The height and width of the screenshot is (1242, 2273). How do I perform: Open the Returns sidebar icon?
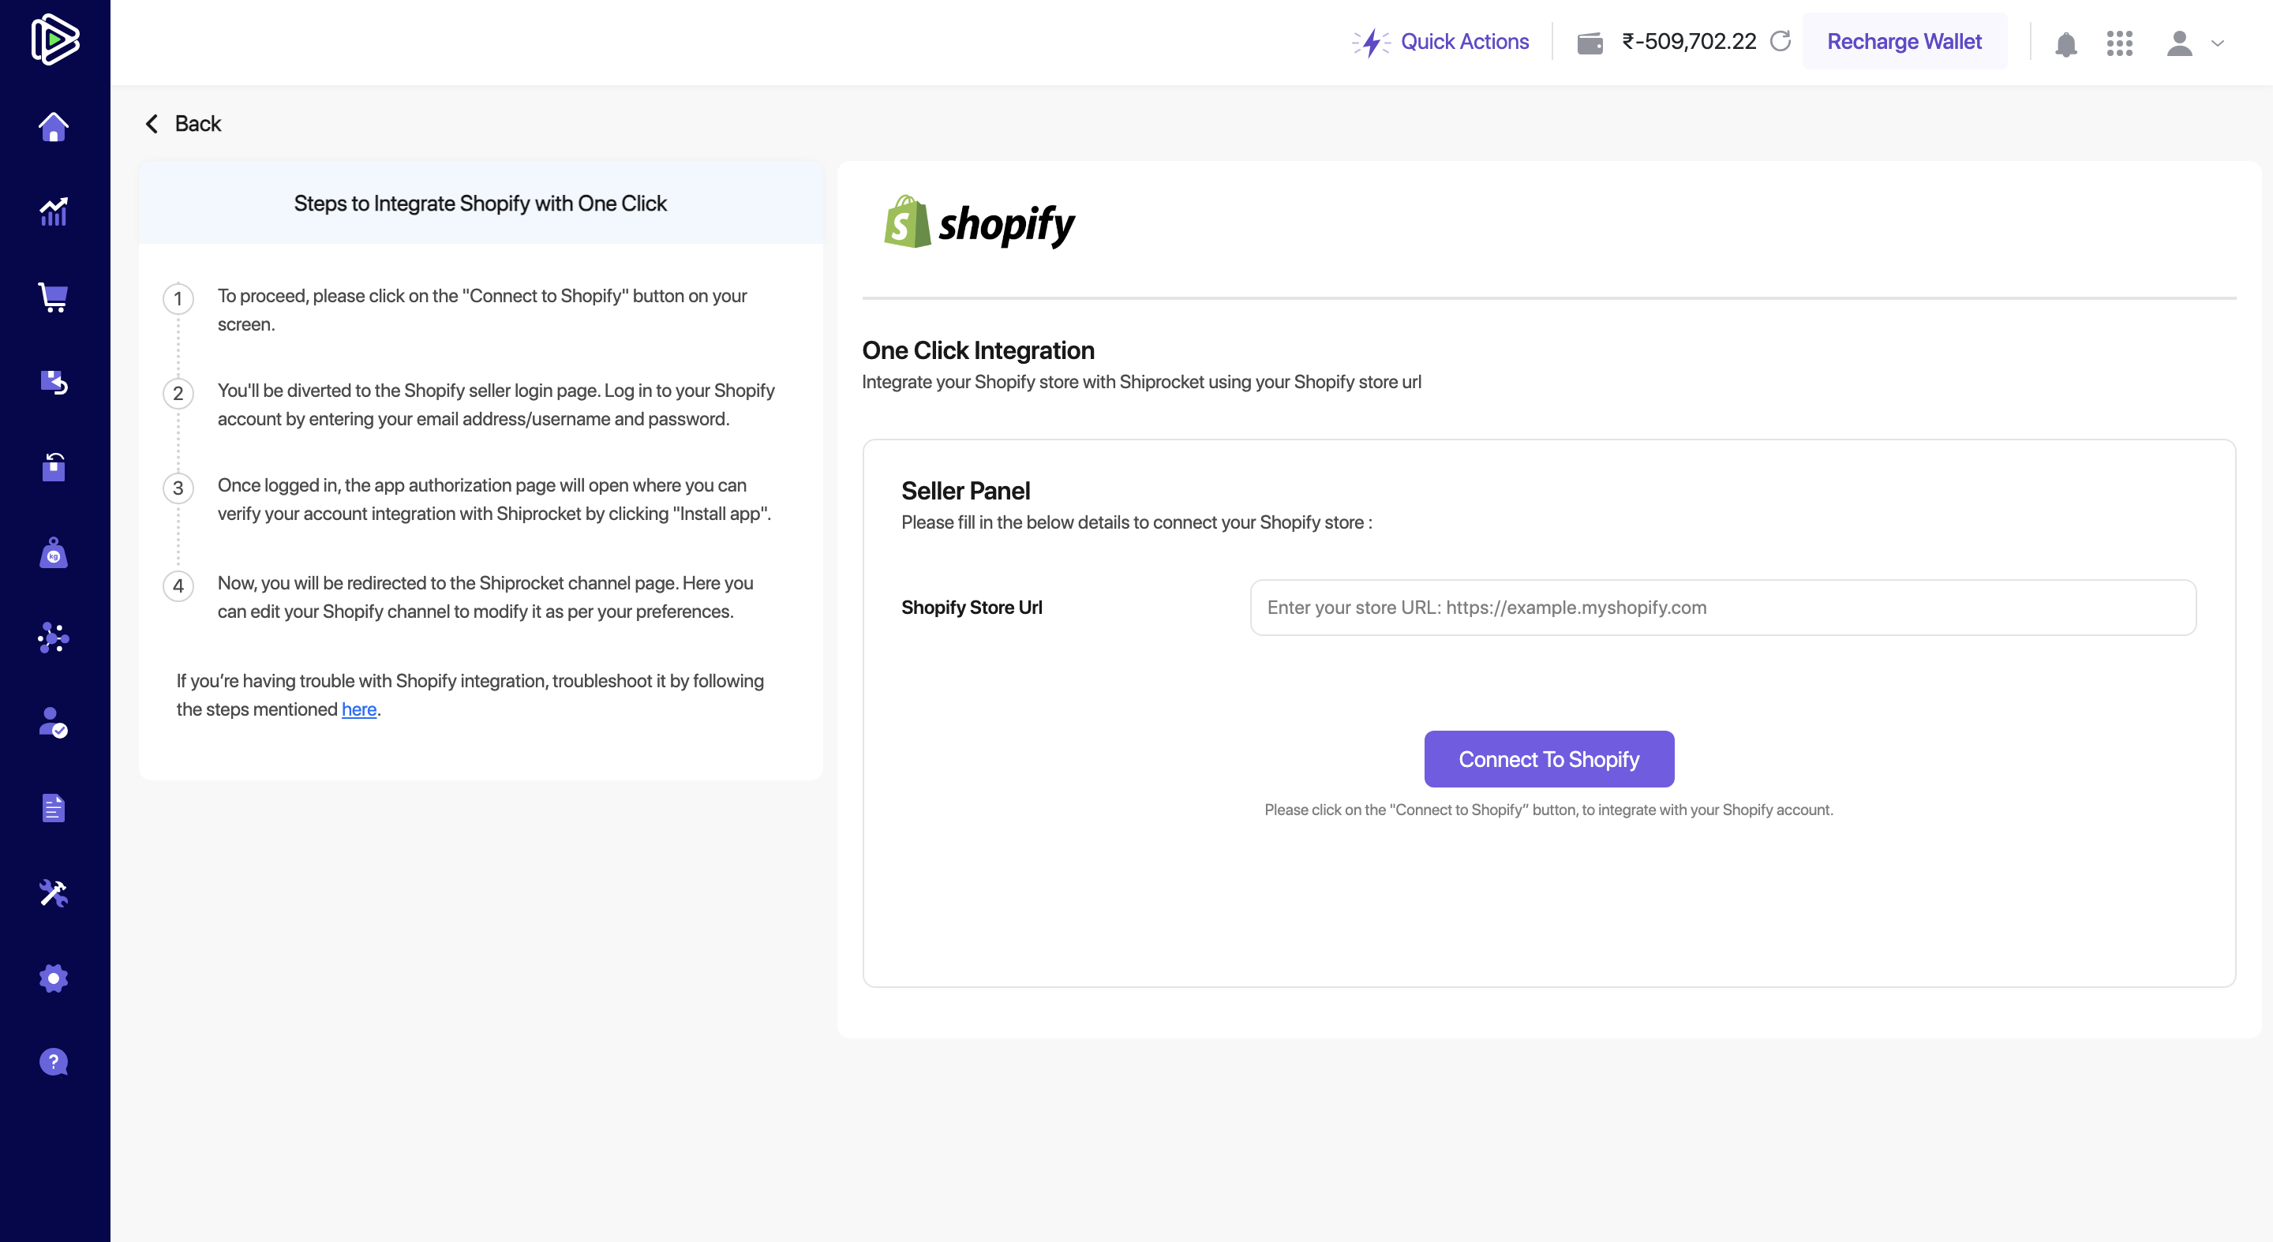54,382
